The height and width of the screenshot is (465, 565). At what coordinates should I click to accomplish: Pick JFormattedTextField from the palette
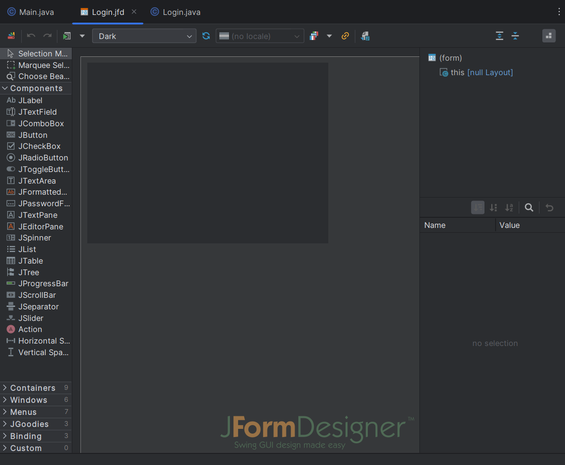tap(36, 192)
